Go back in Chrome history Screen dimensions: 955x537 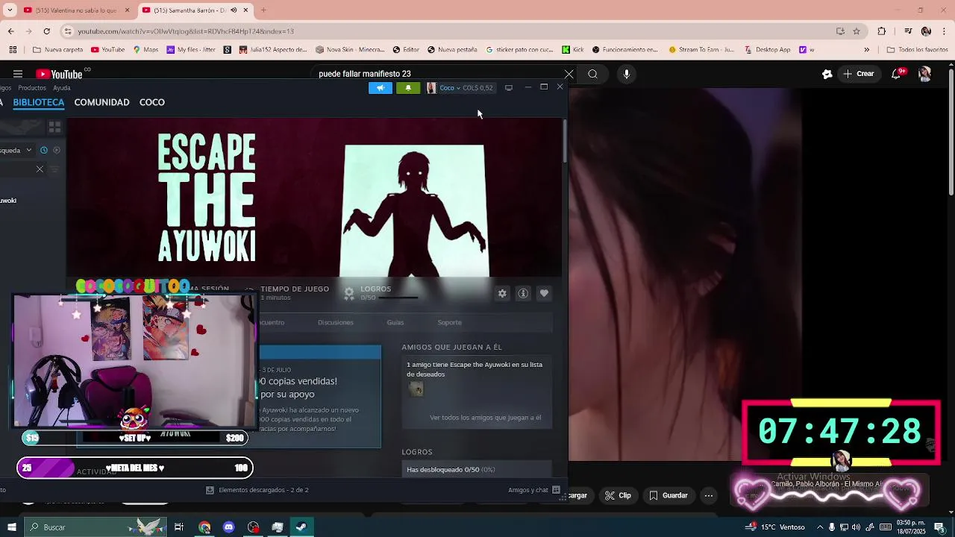click(10, 31)
